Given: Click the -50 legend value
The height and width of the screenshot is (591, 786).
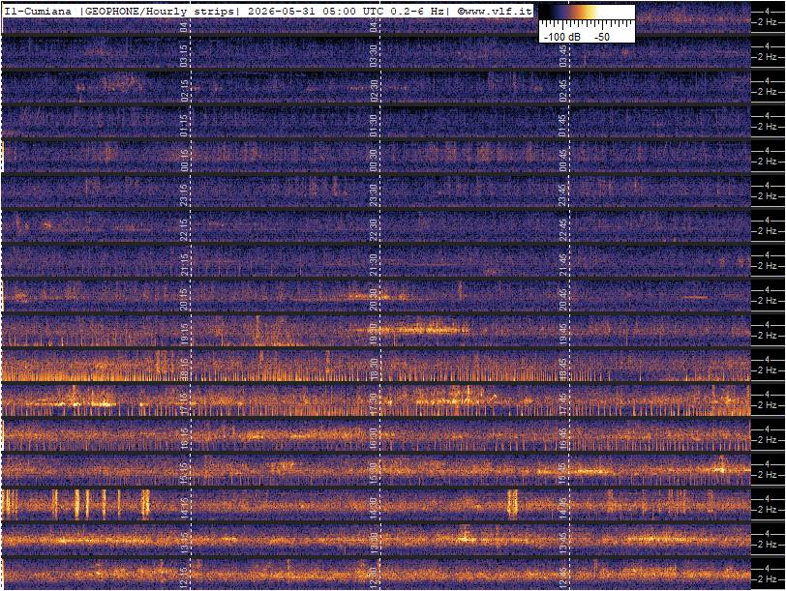Looking at the screenshot, I should click(x=602, y=37).
